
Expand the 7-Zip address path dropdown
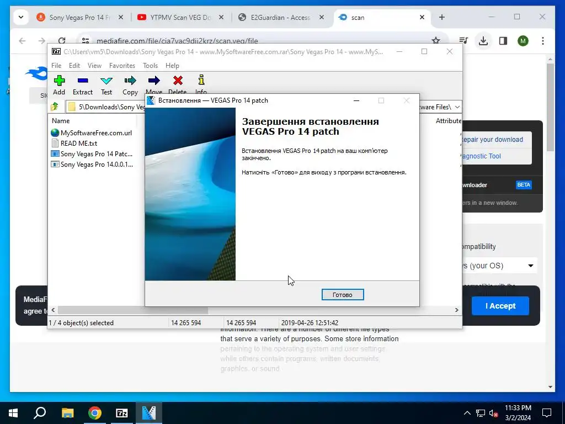coord(457,107)
